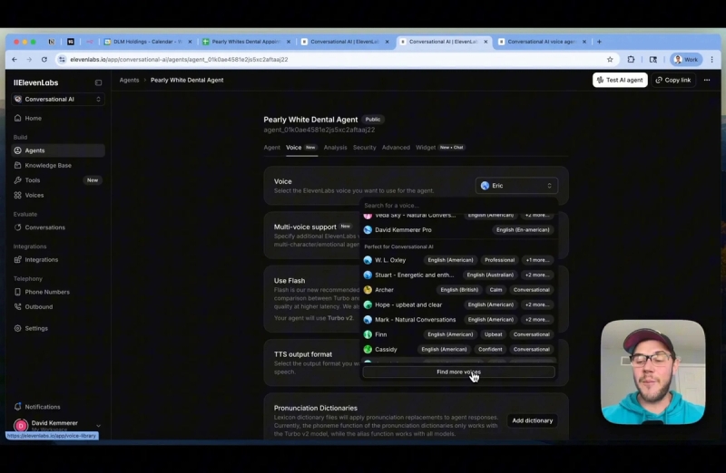The height and width of the screenshot is (473, 726).
Task: Click the Add dictionary button
Action: click(532, 420)
